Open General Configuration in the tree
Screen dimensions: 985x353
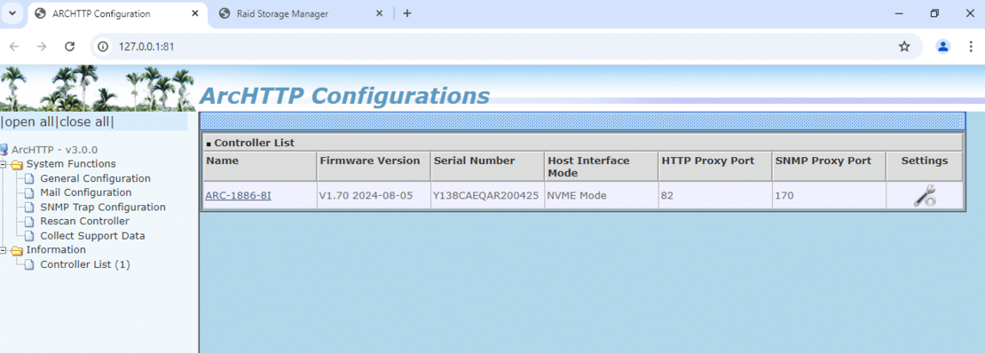[x=96, y=179]
